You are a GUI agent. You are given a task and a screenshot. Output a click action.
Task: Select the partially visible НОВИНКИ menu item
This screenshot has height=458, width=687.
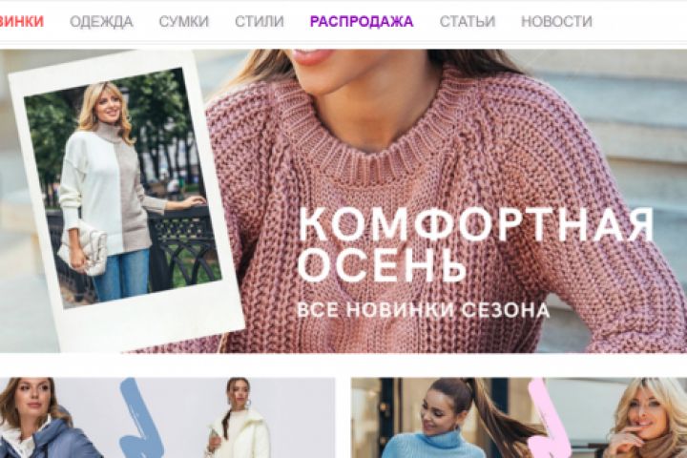[x=21, y=21]
